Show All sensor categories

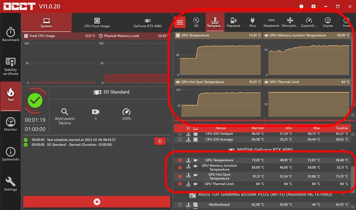tap(196, 22)
